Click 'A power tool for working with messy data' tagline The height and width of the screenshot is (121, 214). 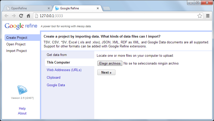point(66,26)
